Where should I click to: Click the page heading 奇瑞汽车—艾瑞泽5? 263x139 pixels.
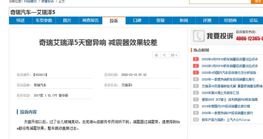point(33,12)
